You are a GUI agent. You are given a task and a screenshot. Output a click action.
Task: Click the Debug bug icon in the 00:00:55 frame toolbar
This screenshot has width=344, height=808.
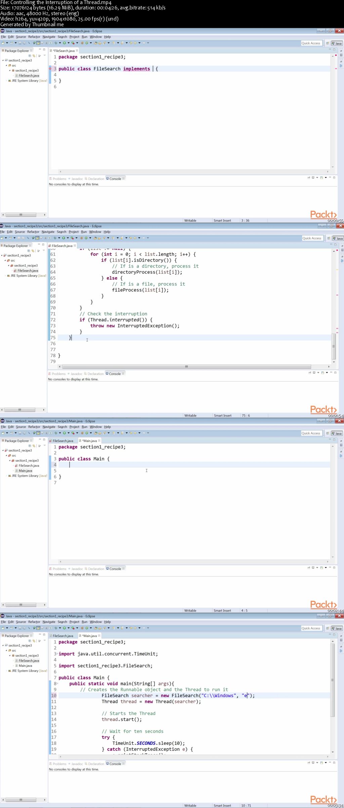[x=56, y=43]
